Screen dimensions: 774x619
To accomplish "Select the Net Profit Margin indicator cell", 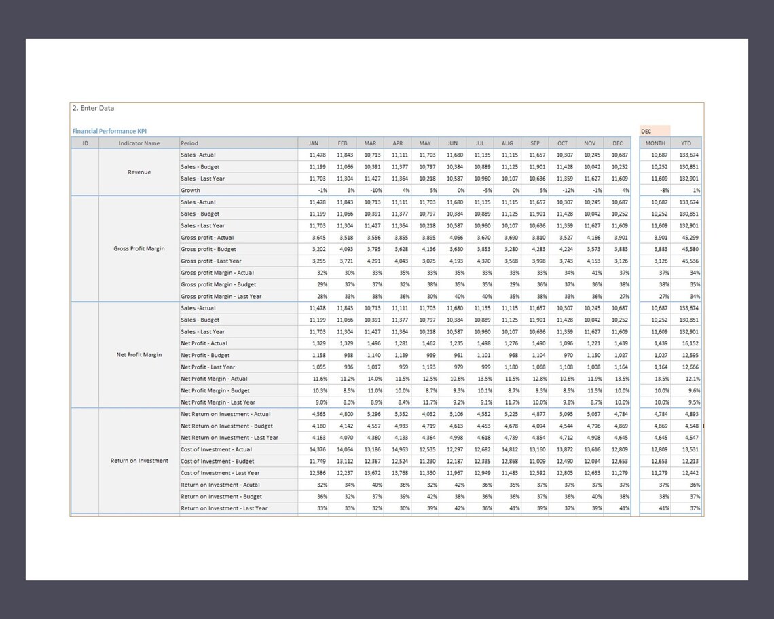I will (x=139, y=355).
